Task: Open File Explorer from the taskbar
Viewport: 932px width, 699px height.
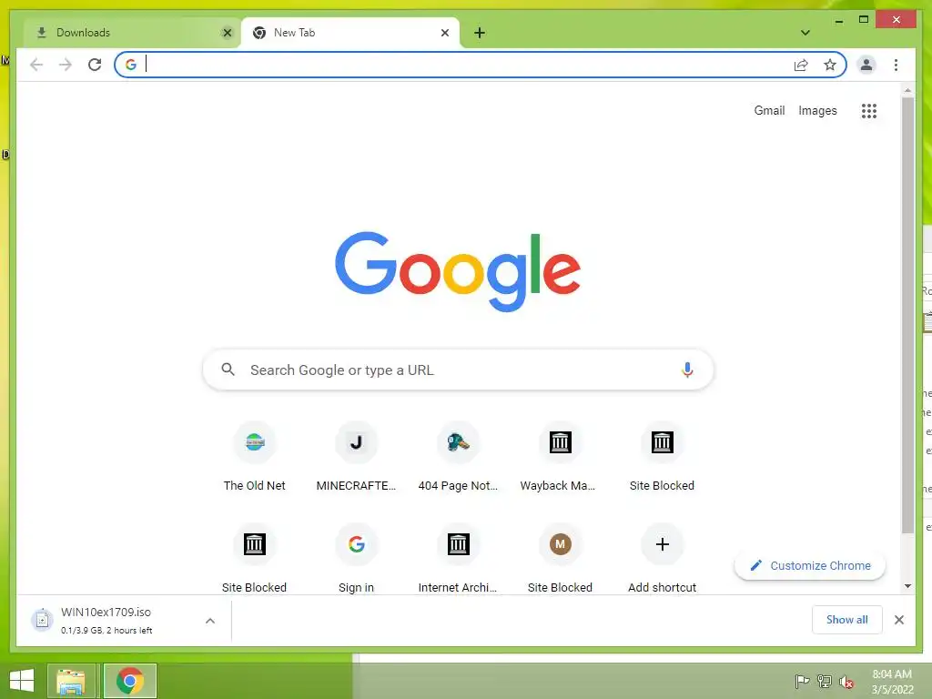Action: tap(71, 681)
